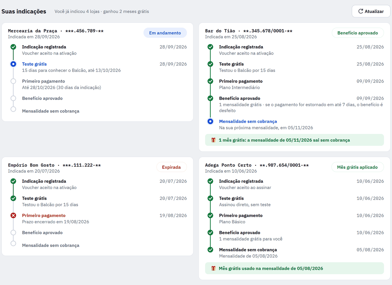This screenshot has width=392, height=285.
Task: Click the Mensalidade sem cobrança label in Empório
Action: point(51,245)
